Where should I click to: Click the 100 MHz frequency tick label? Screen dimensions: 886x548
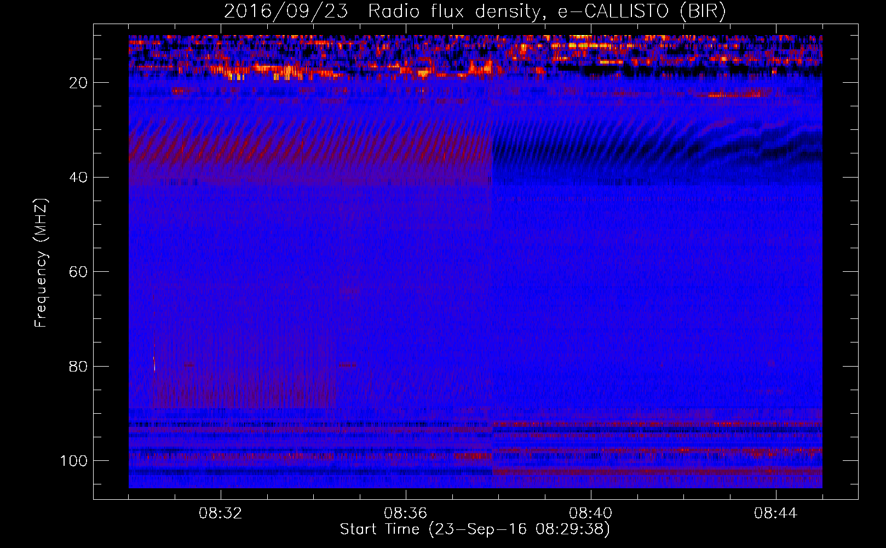pos(74,461)
